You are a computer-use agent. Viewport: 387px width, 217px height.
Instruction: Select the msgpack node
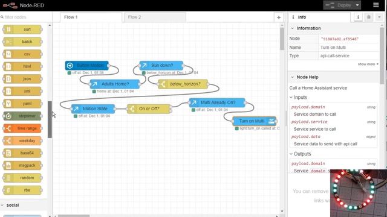click(x=22, y=165)
